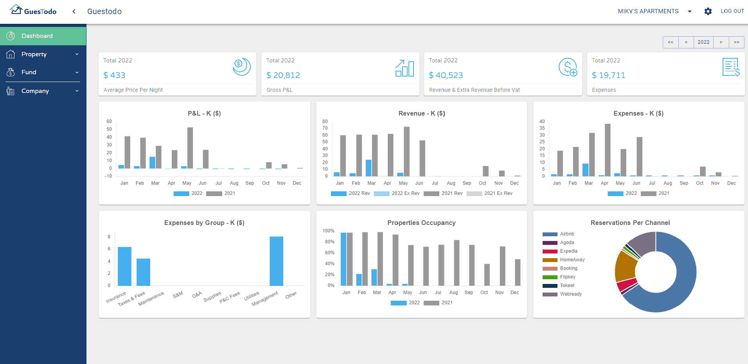
Task: Select Dashboard in the sidebar
Action: [x=37, y=36]
